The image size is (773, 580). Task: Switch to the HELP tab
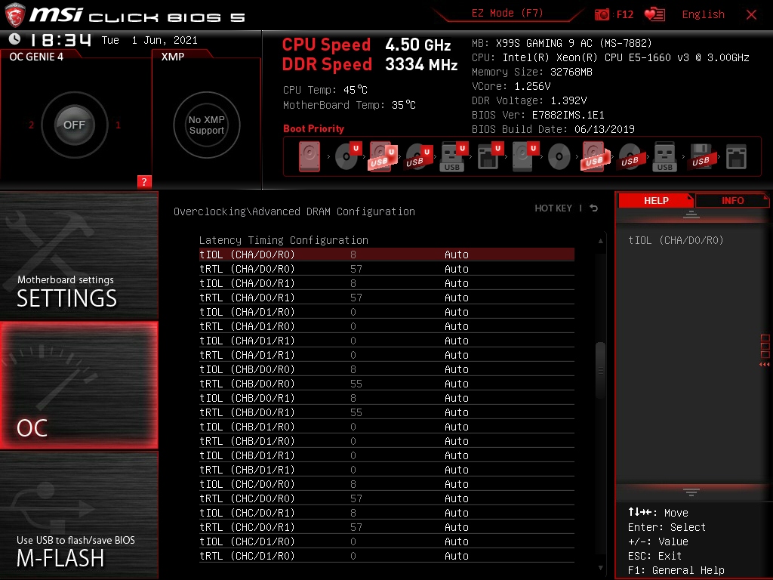pyautogui.click(x=656, y=200)
